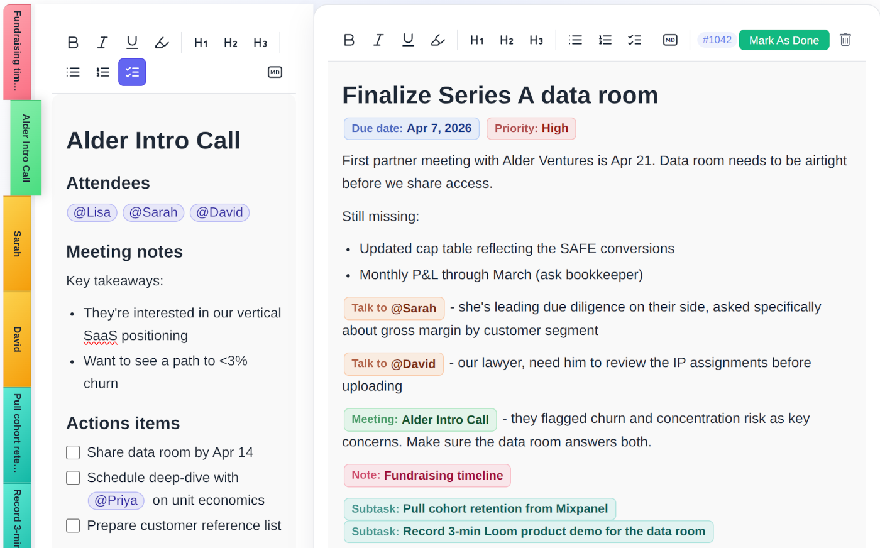The image size is (880, 548).
Task: Open the 'Meeting: Alder Intro Call' chip
Action: point(420,420)
